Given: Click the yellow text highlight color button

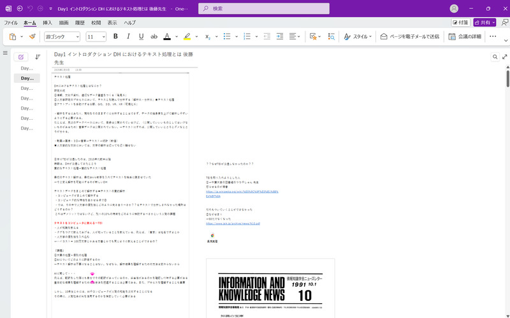Looking at the screenshot, I should point(186,37).
